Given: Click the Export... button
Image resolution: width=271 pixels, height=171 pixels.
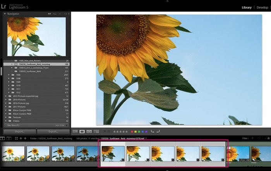Looking at the screenshot, I should (53, 132).
